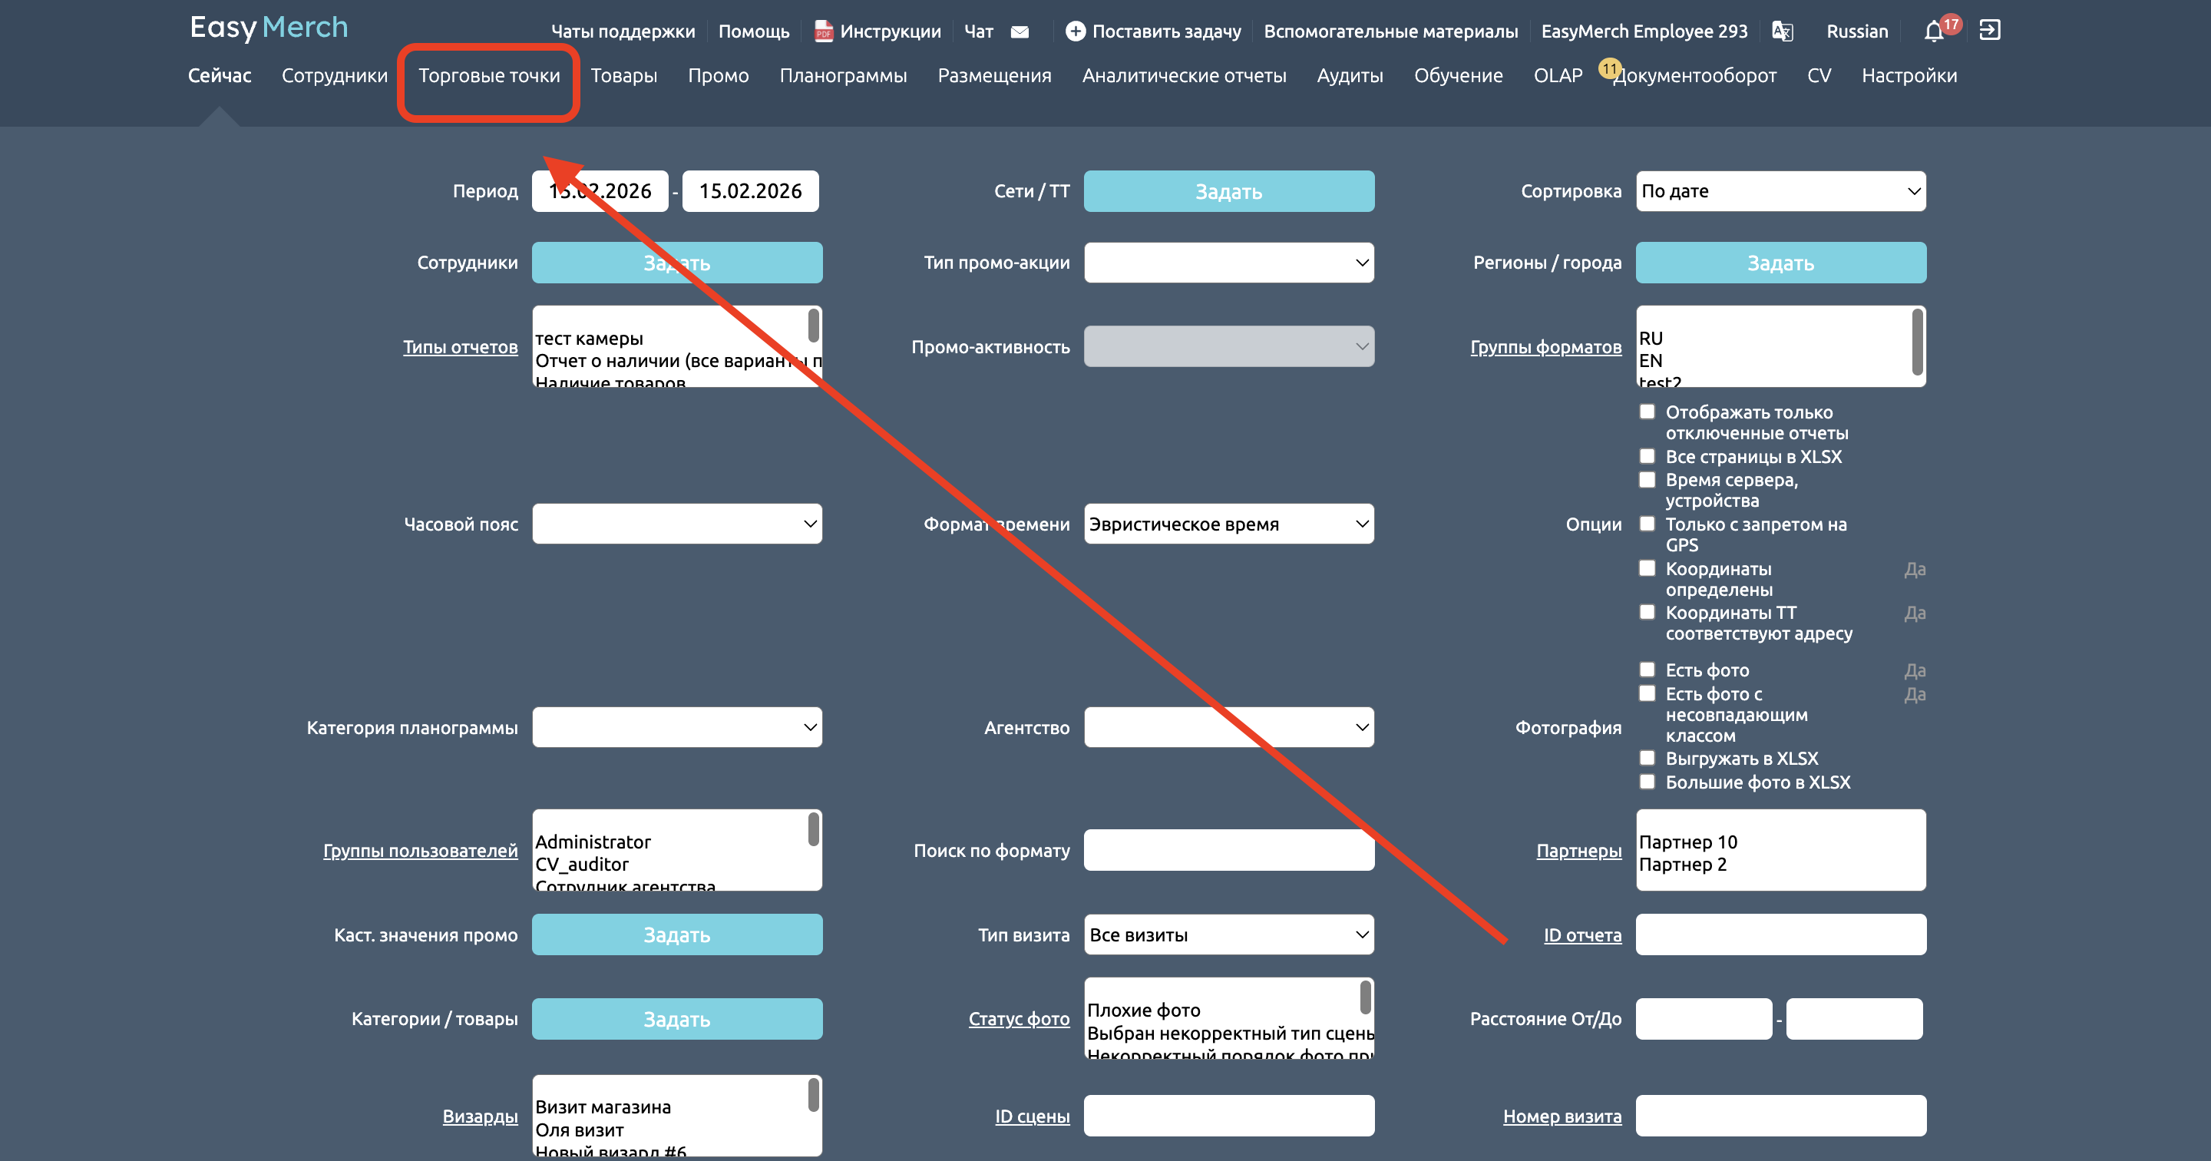This screenshot has height=1161, width=2211.
Task: Open the Формат времени dropdown
Action: (x=1228, y=524)
